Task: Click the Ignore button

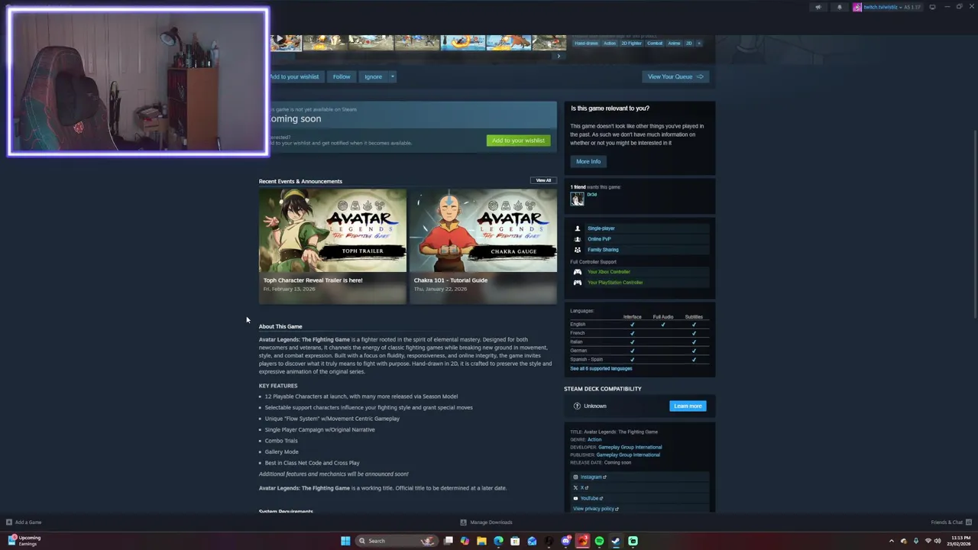Action: tap(373, 76)
